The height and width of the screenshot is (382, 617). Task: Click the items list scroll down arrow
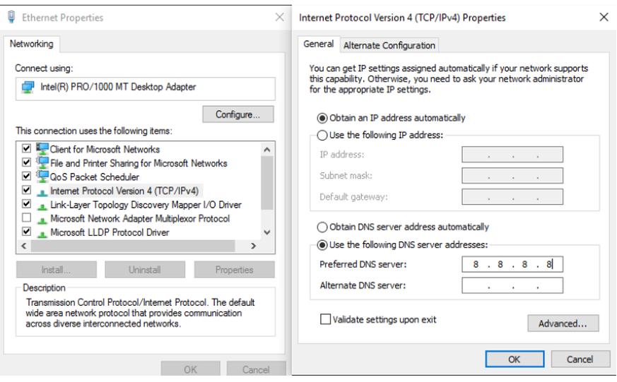click(267, 232)
